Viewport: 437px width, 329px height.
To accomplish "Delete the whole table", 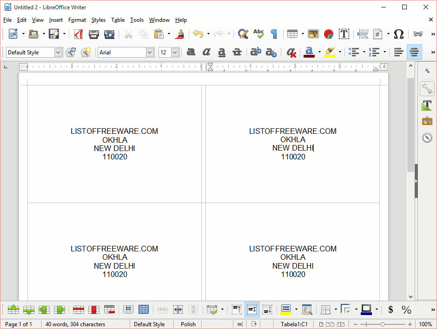I will [109, 309].
